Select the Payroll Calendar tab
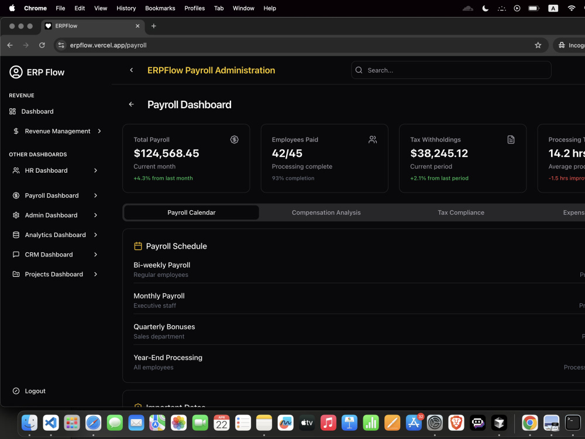 tap(191, 212)
